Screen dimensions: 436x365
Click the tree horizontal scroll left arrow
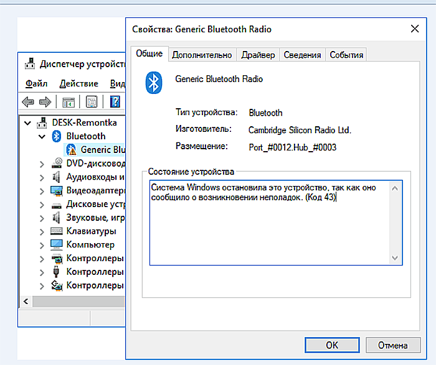point(26,301)
